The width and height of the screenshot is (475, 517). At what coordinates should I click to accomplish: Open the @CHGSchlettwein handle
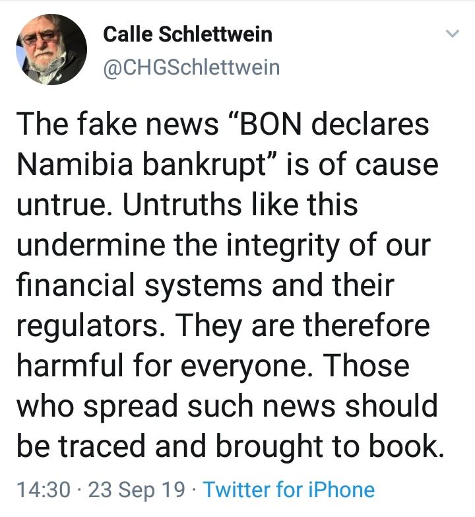[x=192, y=67]
